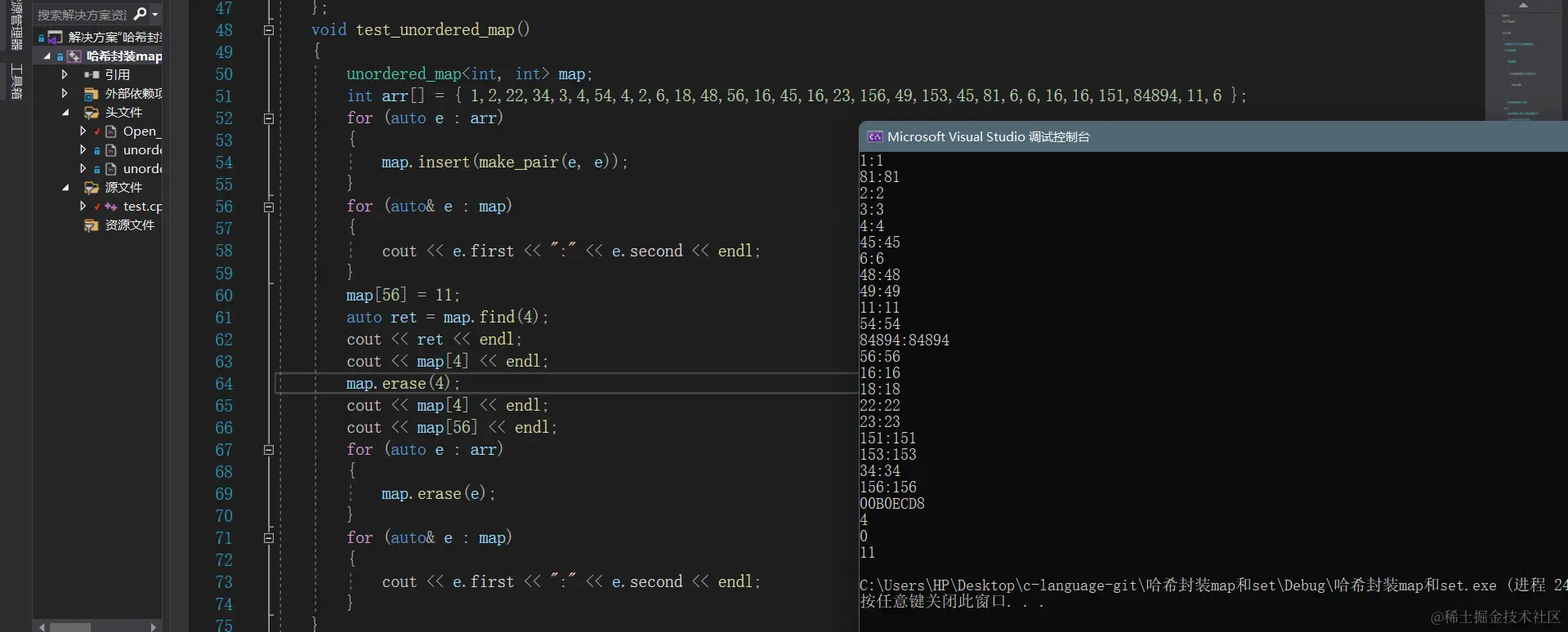The width and height of the screenshot is (1568, 632).
Task: Click the 00B0ECD8 address in console output
Action: pyautogui.click(x=892, y=504)
